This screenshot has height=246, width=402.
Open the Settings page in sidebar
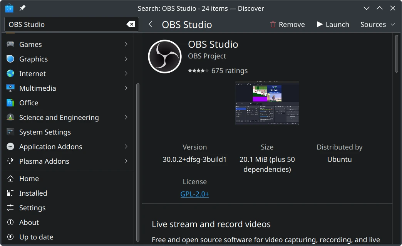point(32,208)
